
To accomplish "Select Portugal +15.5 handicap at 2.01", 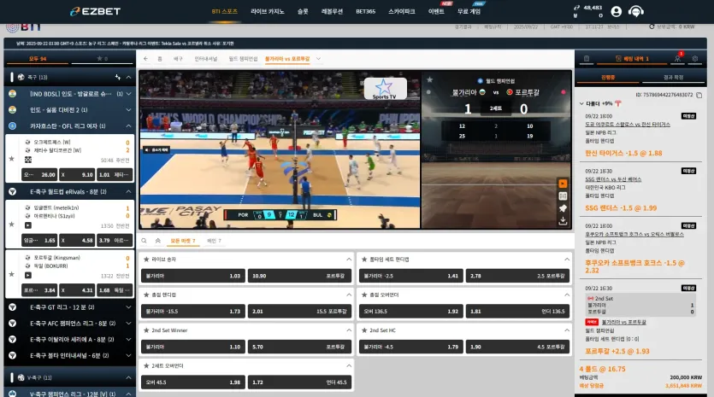I will (299, 311).
